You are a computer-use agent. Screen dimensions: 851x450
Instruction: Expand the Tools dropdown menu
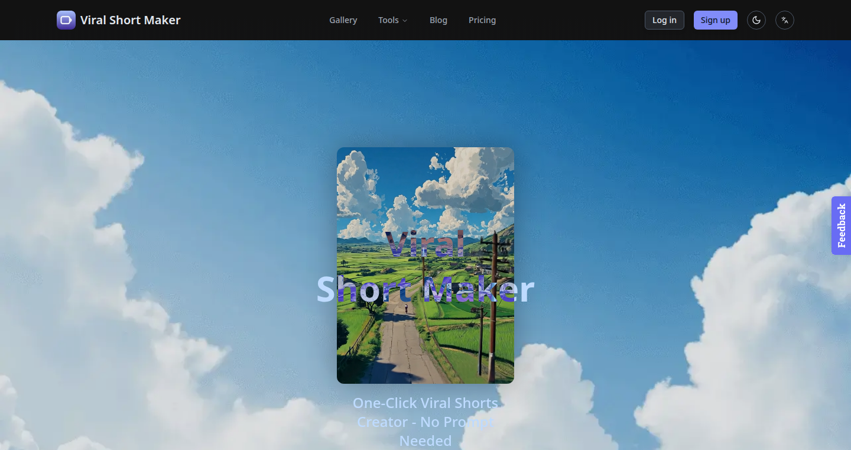(x=393, y=20)
